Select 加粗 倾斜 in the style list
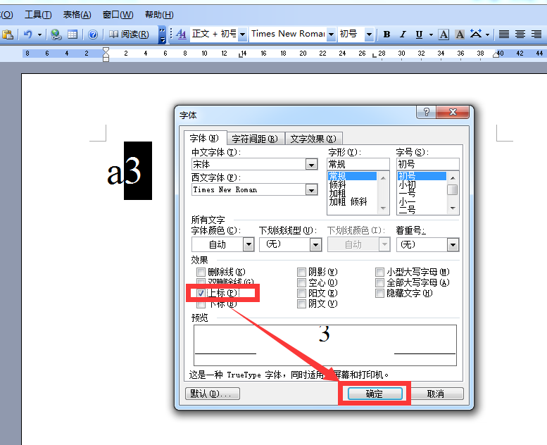The image size is (547, 445). [348, 201]
